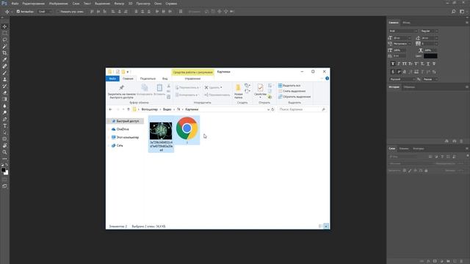Click the foreground color swatch

(3, 169)
